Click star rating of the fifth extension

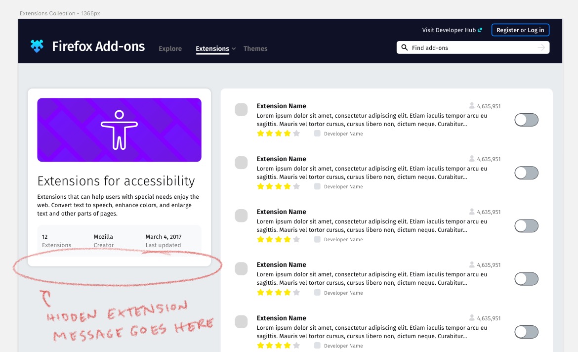(278, 346)
